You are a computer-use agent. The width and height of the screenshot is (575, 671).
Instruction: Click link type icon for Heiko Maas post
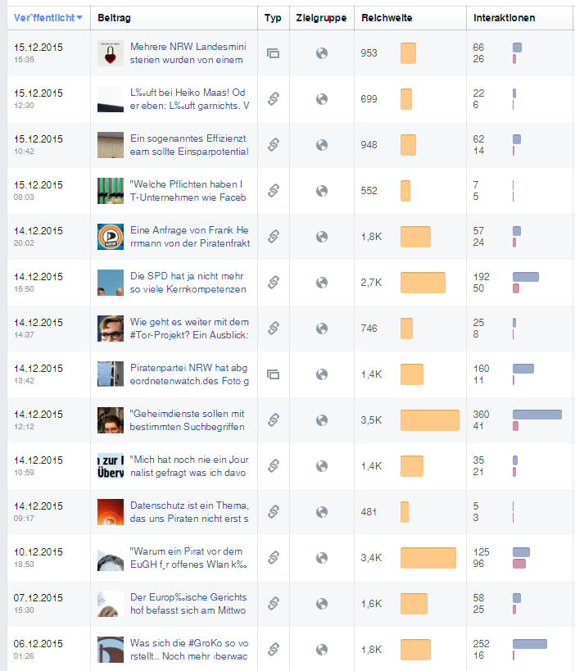coord(274,99)
